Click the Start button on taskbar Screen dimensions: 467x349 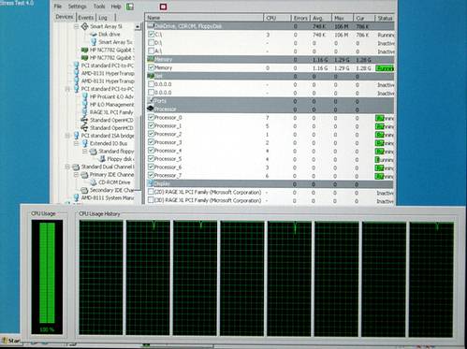11,341
